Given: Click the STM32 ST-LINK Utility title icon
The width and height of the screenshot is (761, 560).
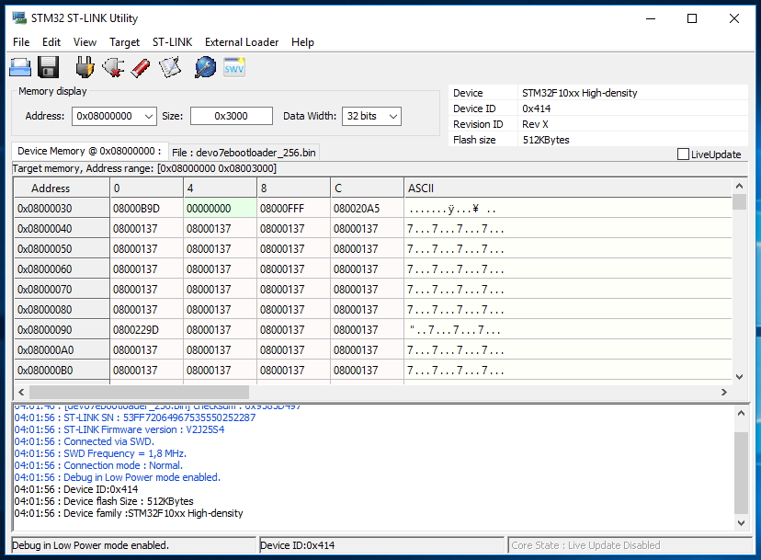Looking at the screenshot, I should click(19, 18).
